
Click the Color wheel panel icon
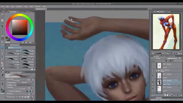[8, 11]
